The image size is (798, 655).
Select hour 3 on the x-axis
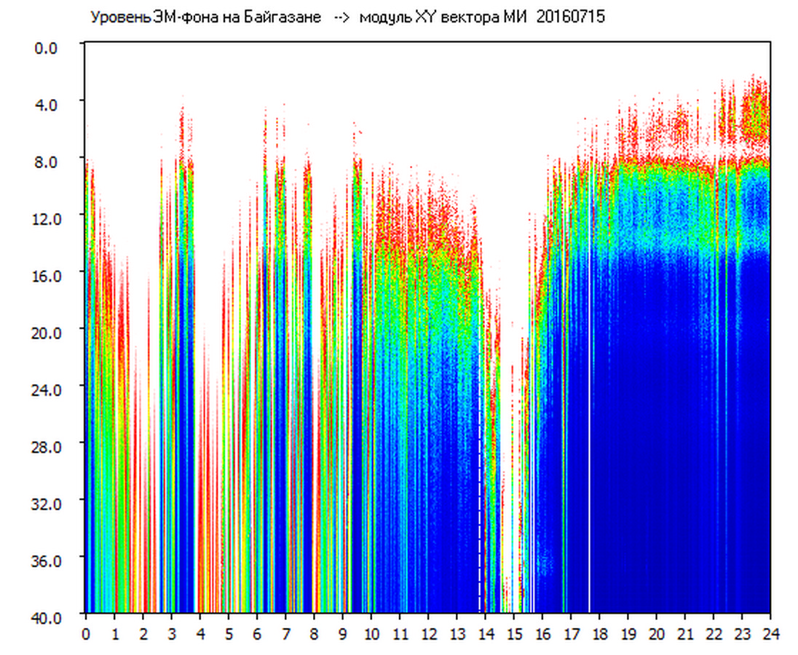[x=171, y=634]
